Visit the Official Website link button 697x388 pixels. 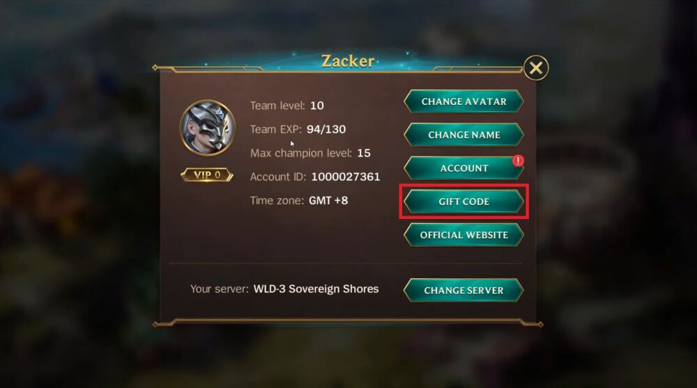(464, 235)
